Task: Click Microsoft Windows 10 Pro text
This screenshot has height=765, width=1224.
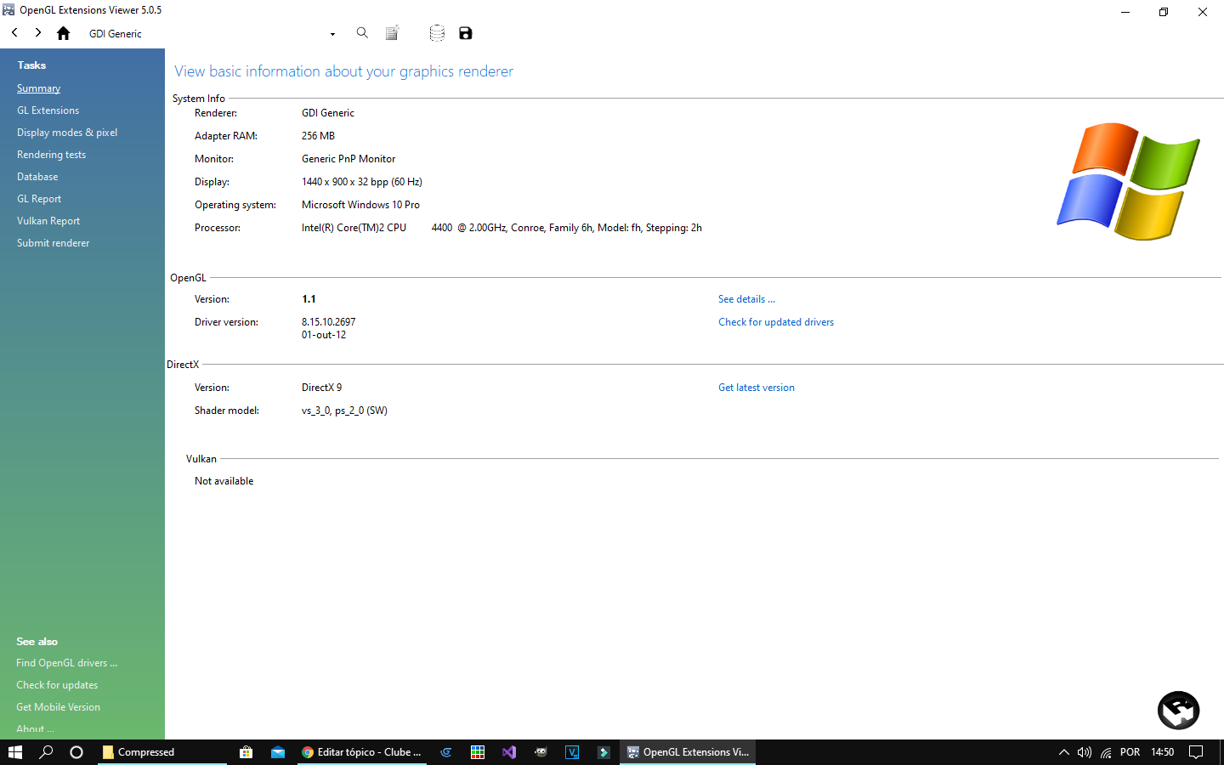Action: click(x=360, y=205)
